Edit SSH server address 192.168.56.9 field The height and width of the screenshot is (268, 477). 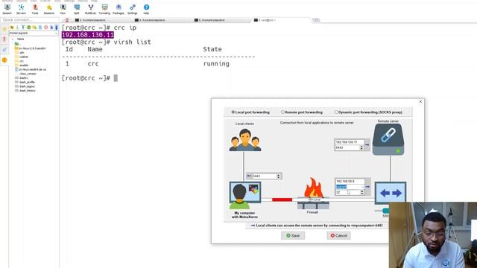pyautogui.click(x=350, y=181)
